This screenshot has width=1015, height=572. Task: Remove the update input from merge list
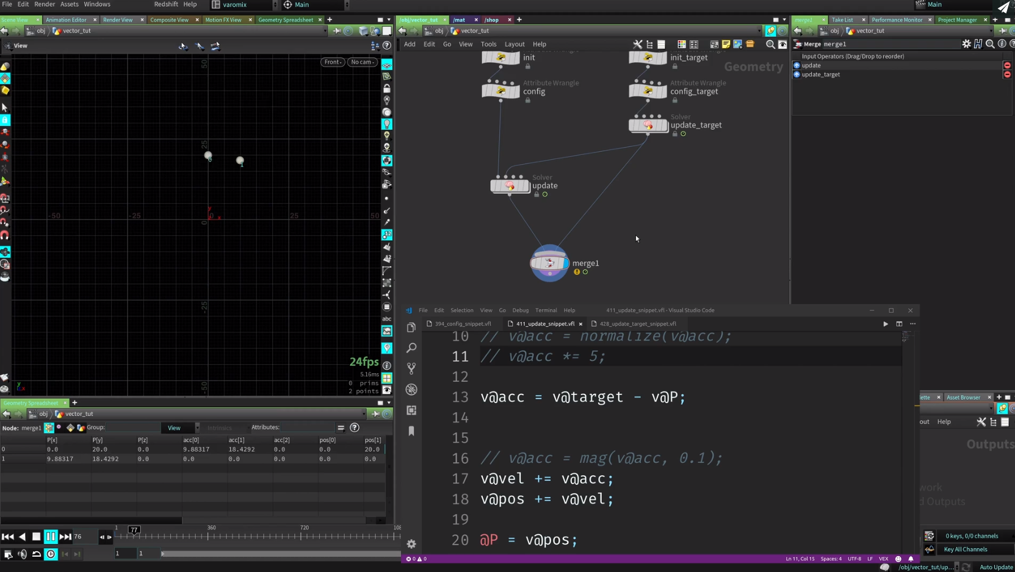coord(1007,65)
